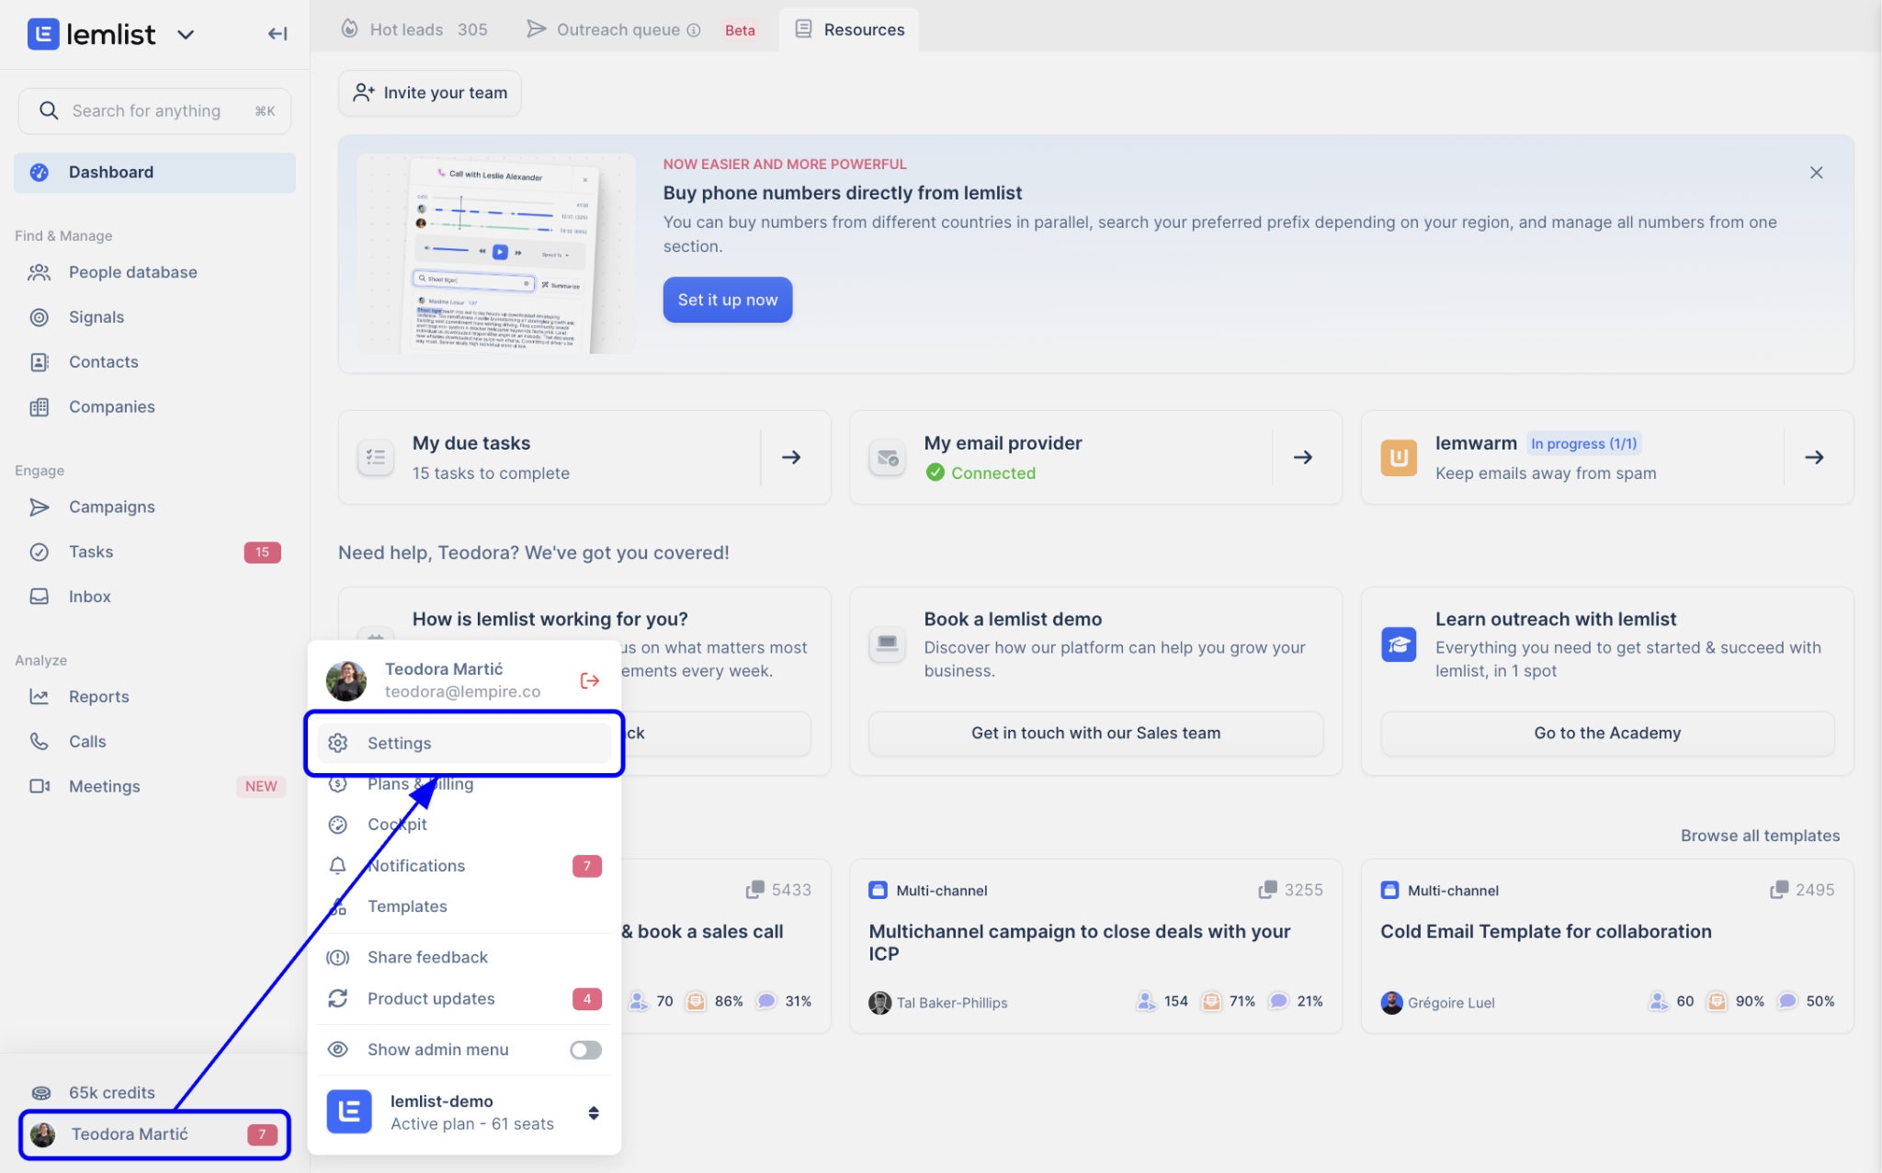Click the red 15 badge next to Tasks
This screenshot has width=1882, height=1173.
(262, 552)
